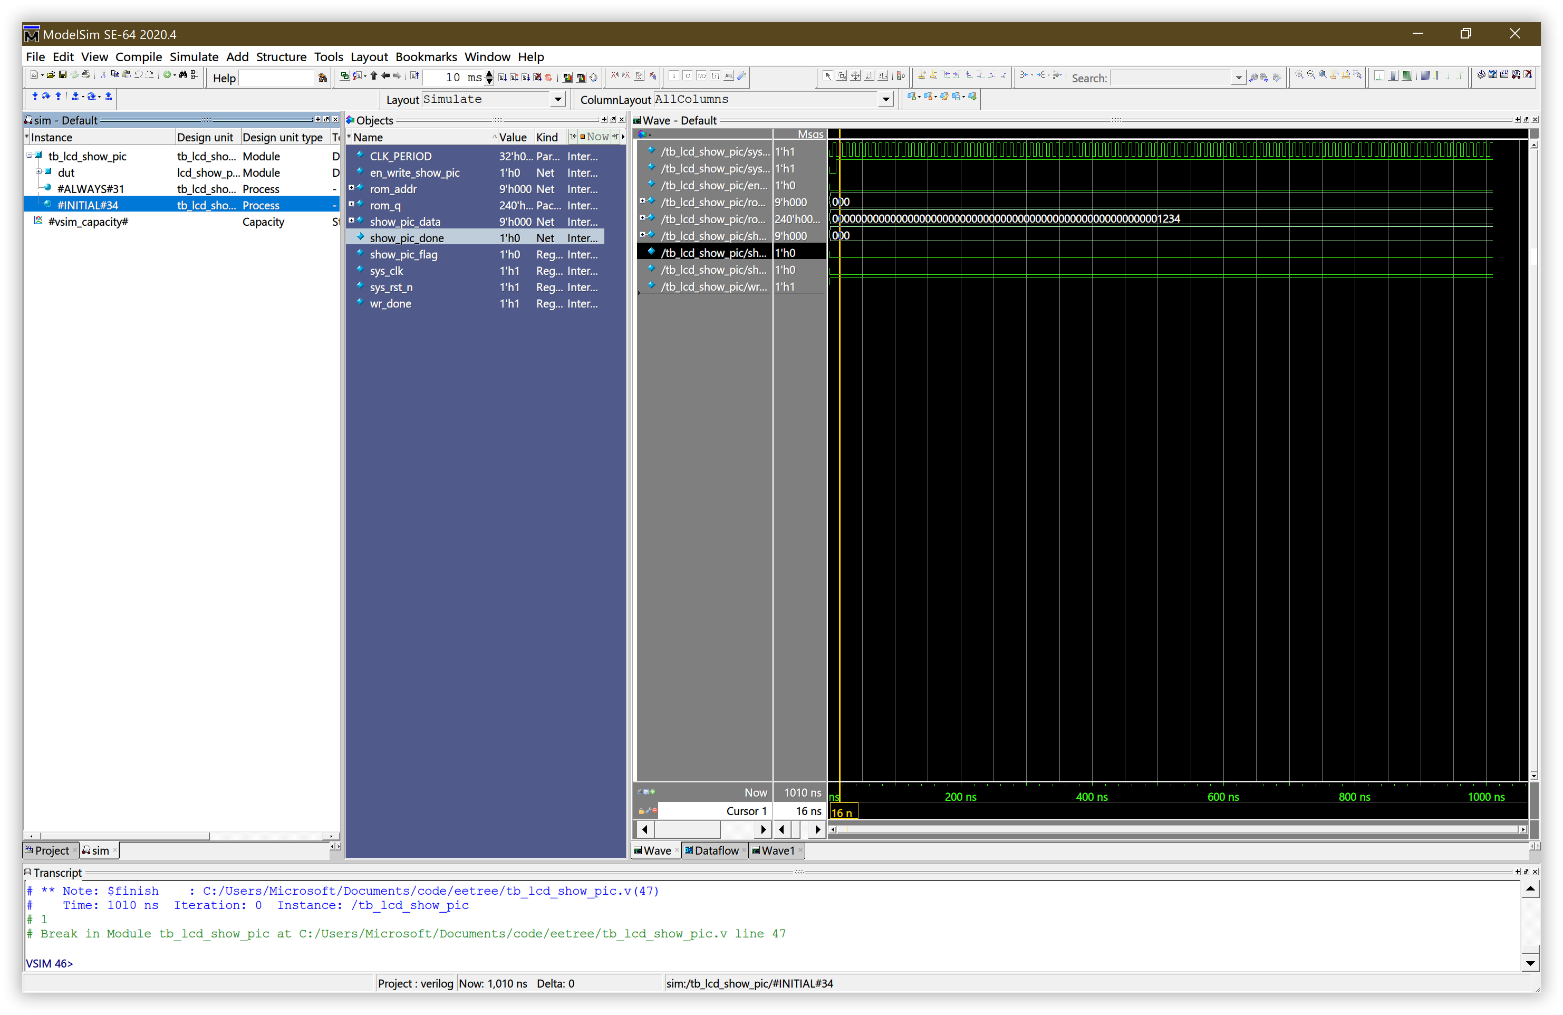The height and width of the screenshot is (1015, 1563).
Task: Switch to the Dataflow tab
Action: pyautogui.click(x=715, y=851)
